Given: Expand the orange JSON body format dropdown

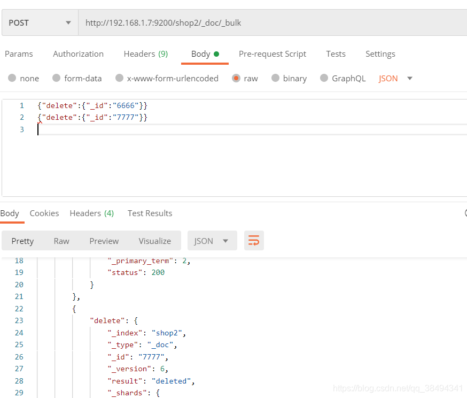Looking at the screenshot, I should coord(396,78).
